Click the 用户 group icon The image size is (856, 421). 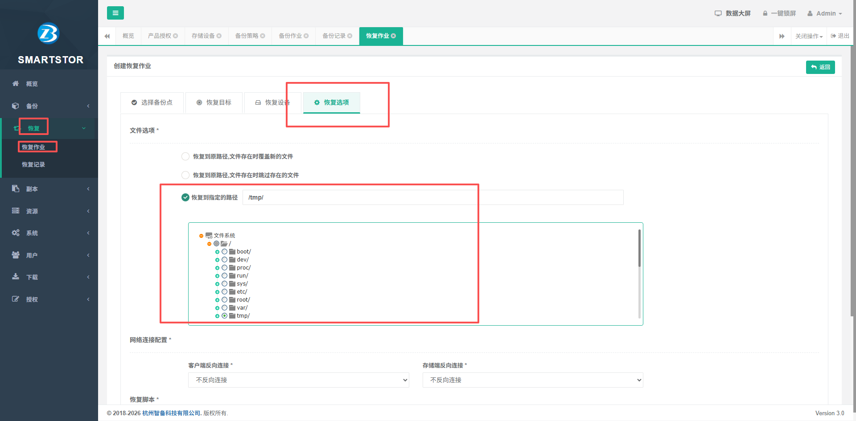(x=16, y=255)
